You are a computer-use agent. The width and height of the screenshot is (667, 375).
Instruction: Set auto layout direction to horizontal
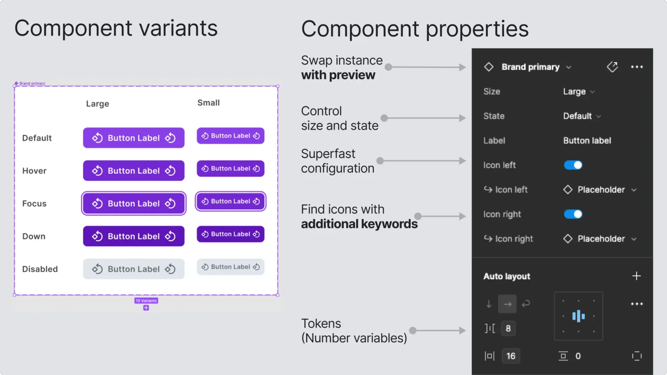tap(507, 304)
